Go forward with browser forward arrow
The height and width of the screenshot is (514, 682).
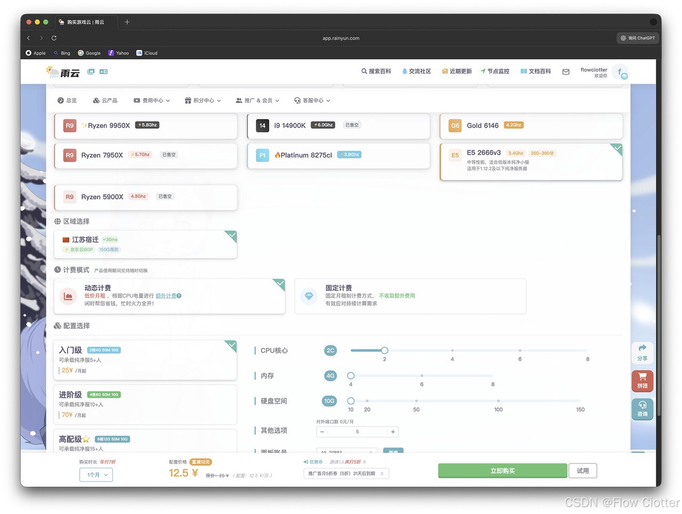coord(41,38)
